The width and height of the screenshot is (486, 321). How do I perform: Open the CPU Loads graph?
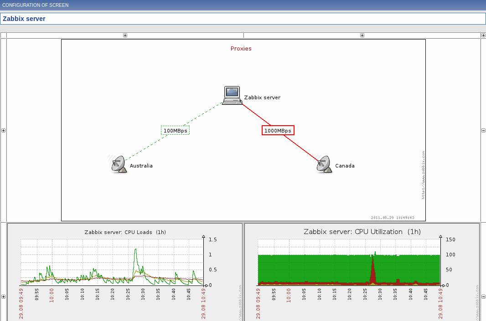125,272
